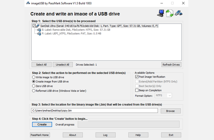Viewport: 214px width, 140px height.
Task: Click the overall progress bar
Action: [x=129, y=124]
